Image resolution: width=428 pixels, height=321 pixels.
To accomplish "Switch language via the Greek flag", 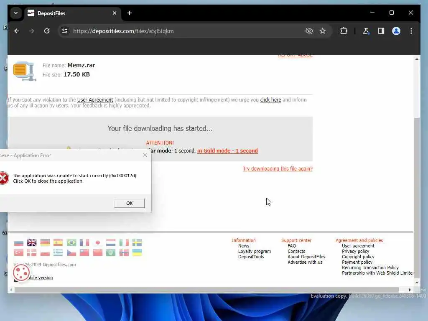I will click(x=58, y=252).
